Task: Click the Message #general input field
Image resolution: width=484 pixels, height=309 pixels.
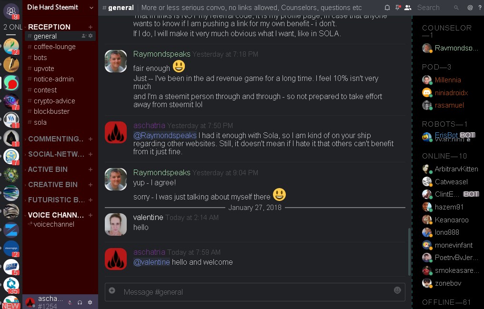Action: coord(238,292)
